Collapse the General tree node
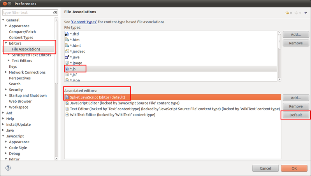The width and height of the screenshot is (311, 176). coord(4,20)
